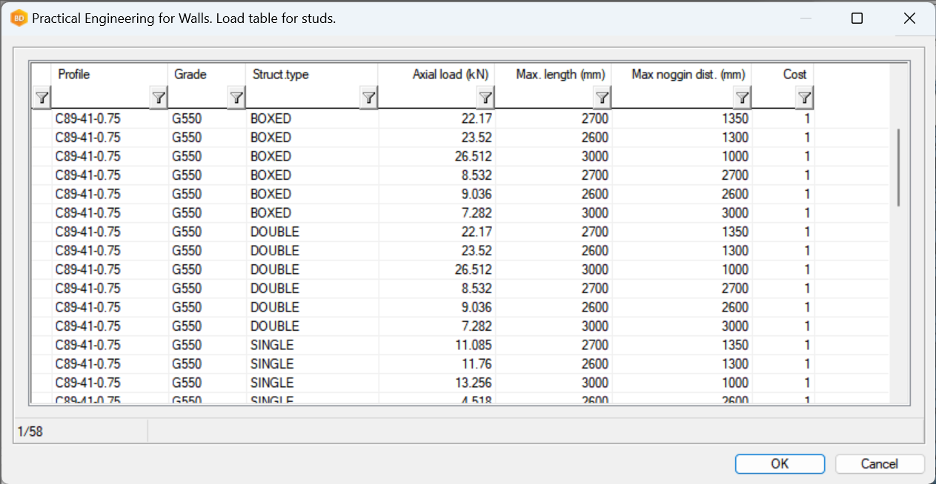The image size is (936, 484).
Task: Click the Struct.type filter text field
Action: tap(302, 98)
